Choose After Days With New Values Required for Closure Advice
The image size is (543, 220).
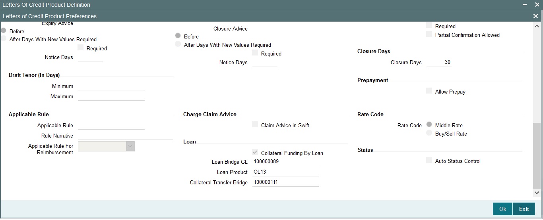tap(178, 44)
